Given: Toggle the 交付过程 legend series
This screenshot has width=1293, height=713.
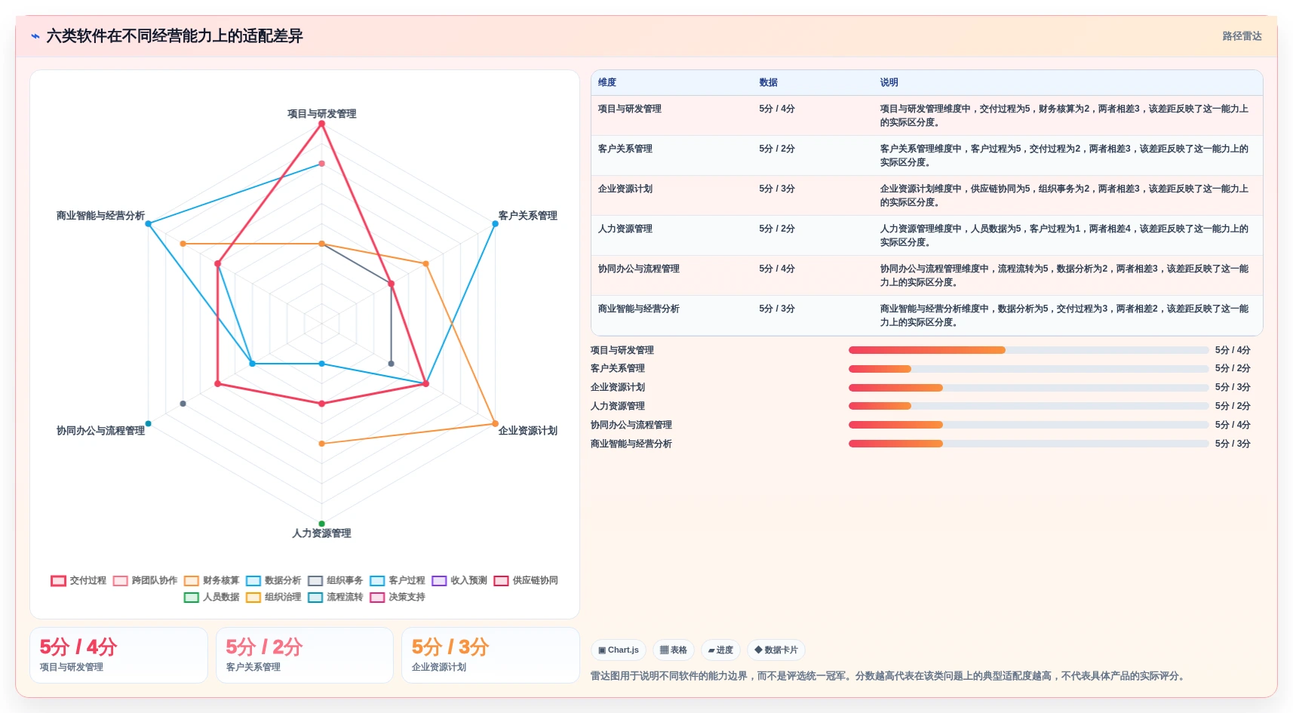Looking at the screenshot, I should click(x=78, y=580).
